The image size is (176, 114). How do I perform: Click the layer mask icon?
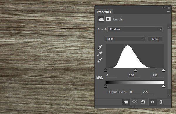point(108,19)
